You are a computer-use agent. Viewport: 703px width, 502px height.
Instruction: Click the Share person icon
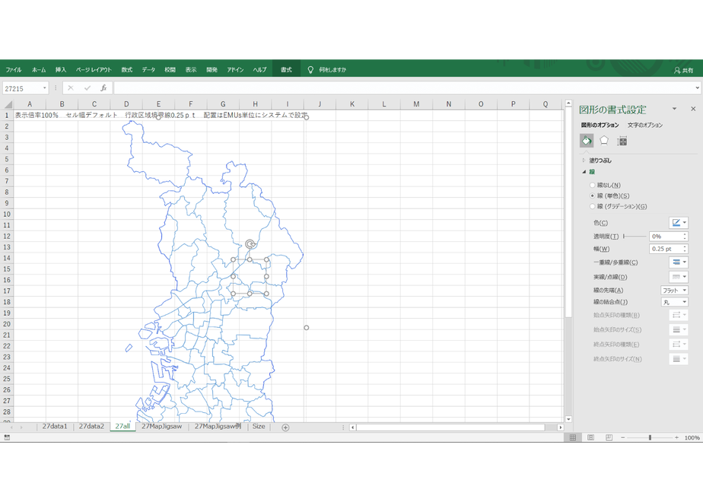(x=677, y=70)
